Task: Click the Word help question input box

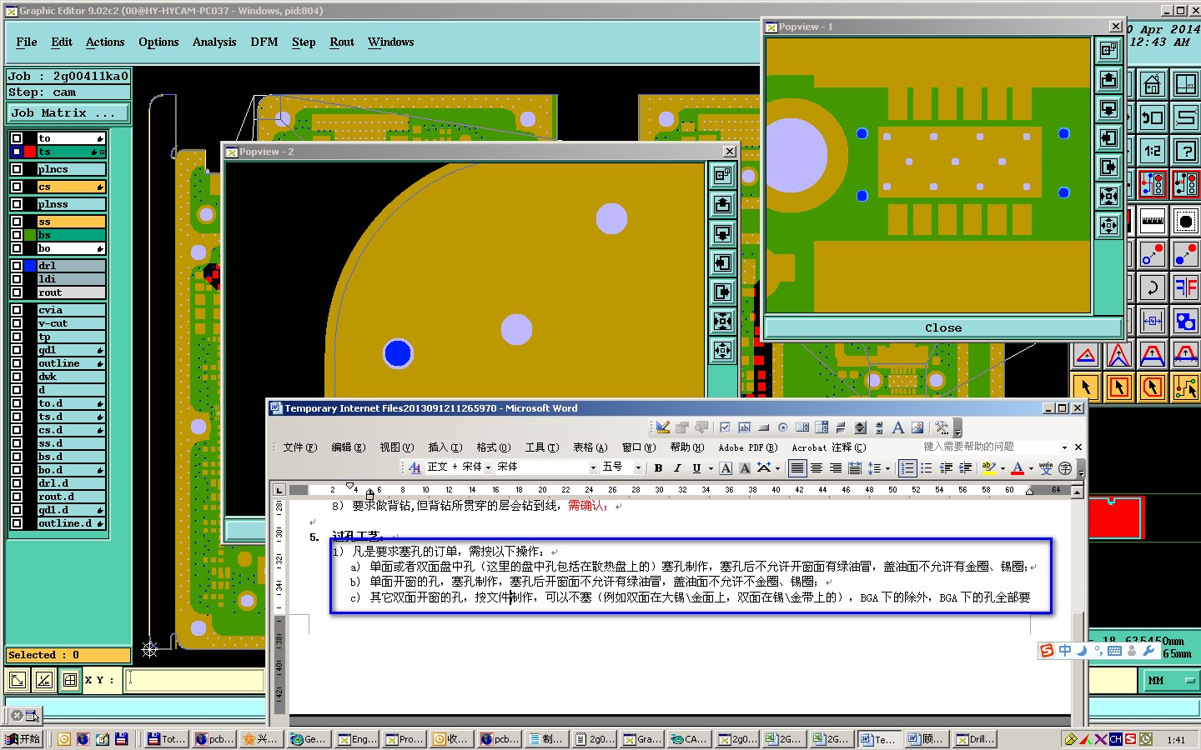Action: pos(989,447)
